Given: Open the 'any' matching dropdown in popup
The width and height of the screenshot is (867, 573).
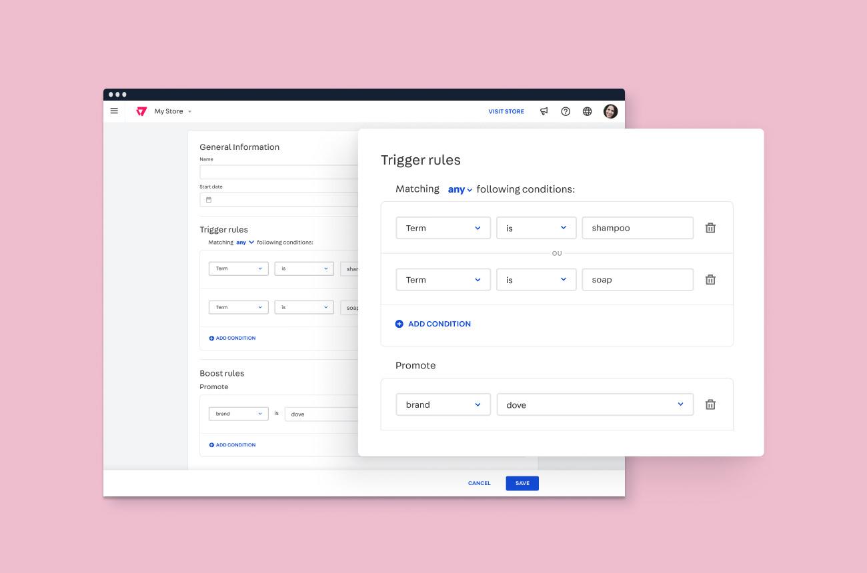Looking at the screenshot, I should coord(460,190).
